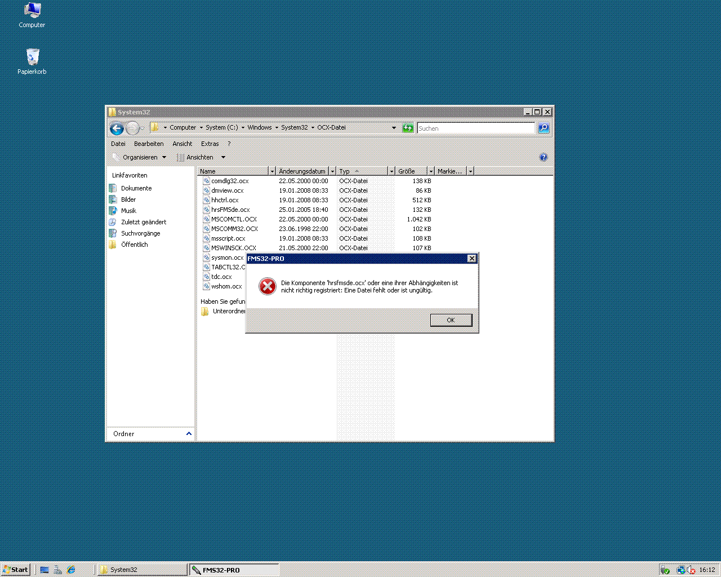
Task: Open the help icon in Explorer toolbar
Action: 543,157
